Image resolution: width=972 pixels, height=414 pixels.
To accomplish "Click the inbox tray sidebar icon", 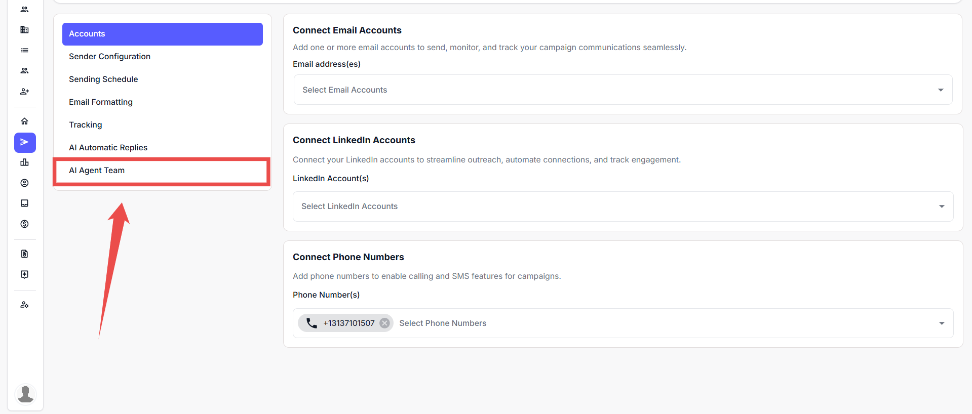I will click(x=24, y=203).
